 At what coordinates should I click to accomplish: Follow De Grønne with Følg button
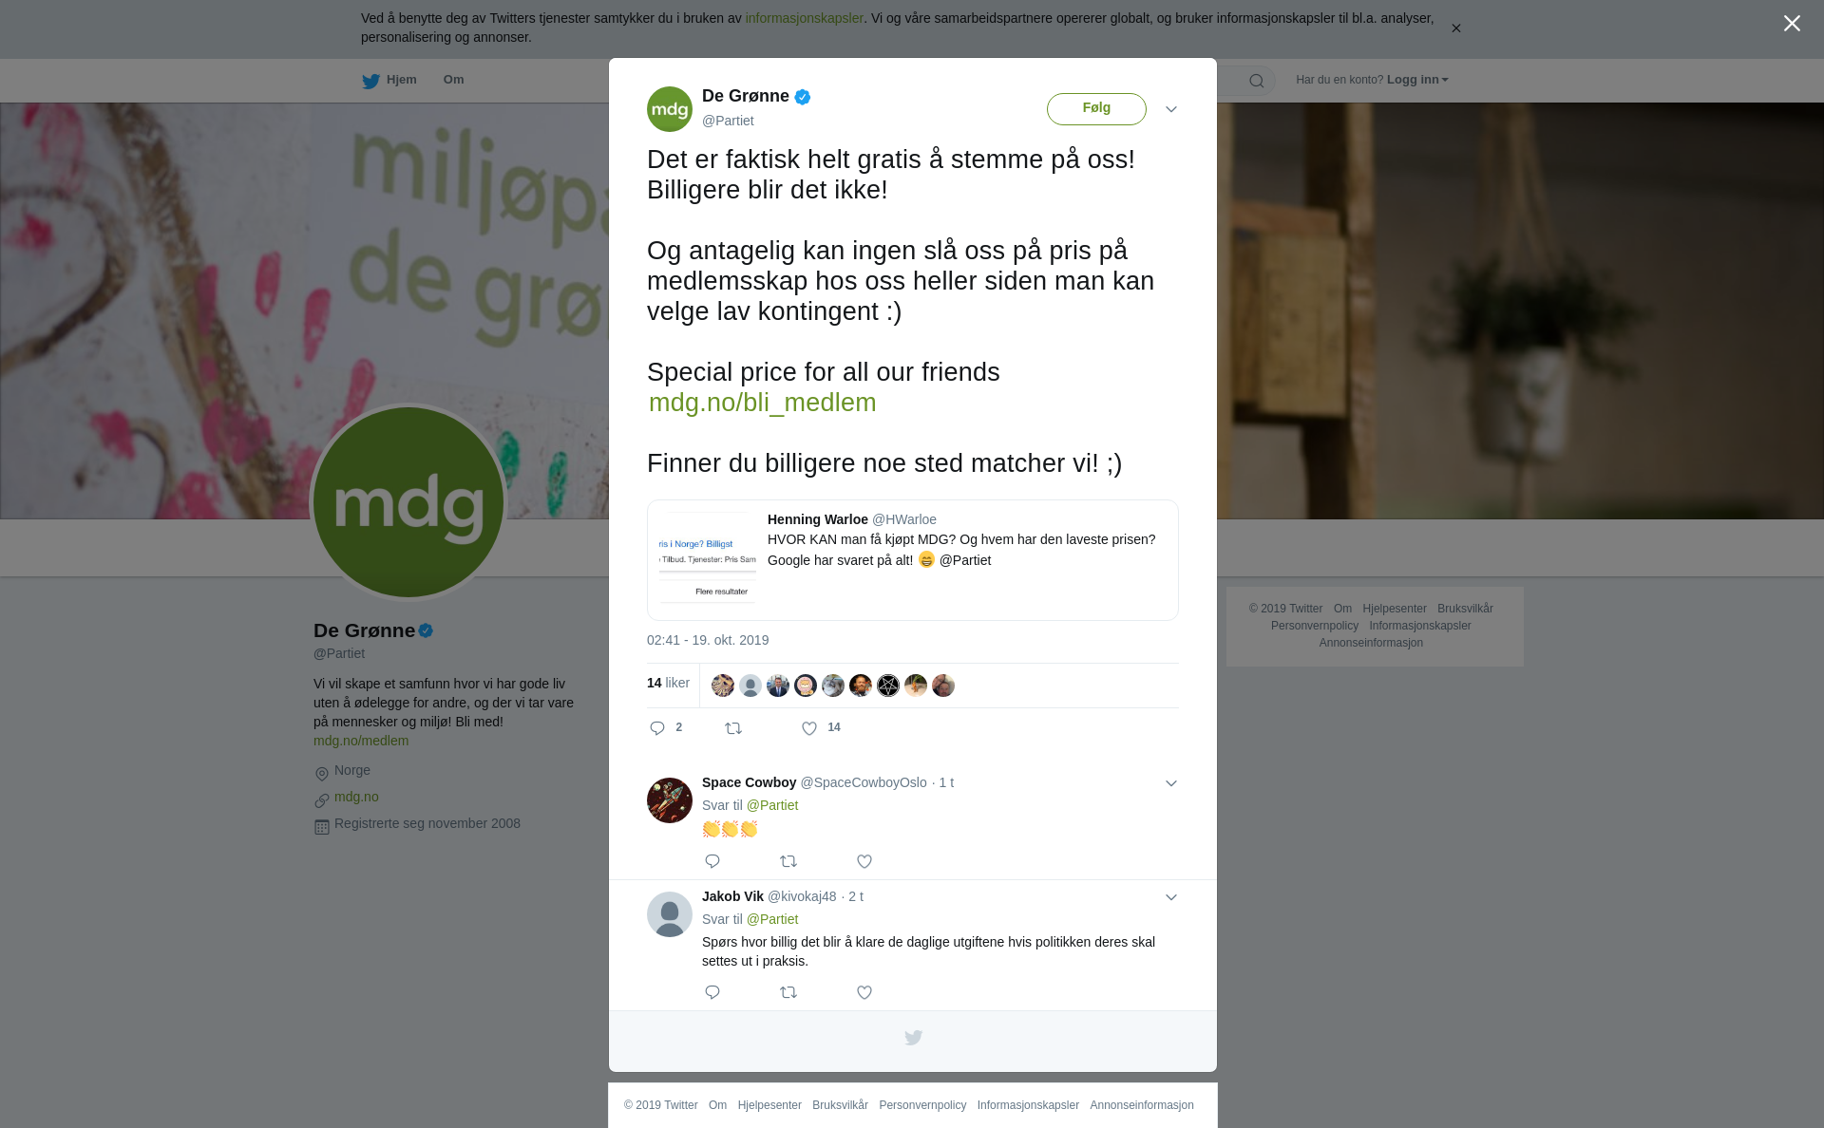pos(1096,109)
